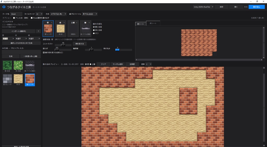Image resolution: width=267 pixels, height=147 pixels.
Task: Enable the アニメ(水・溶岩) checkbox
Action: pos(14,18)
